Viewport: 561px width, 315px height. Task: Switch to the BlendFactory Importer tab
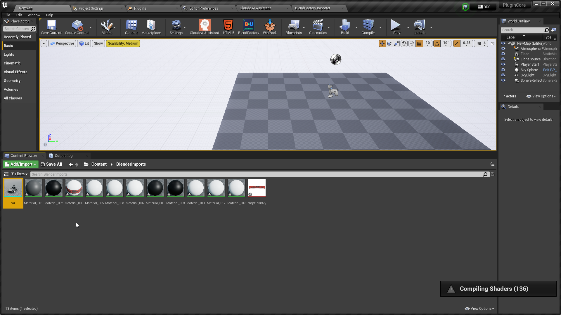[x=313, y=8]
